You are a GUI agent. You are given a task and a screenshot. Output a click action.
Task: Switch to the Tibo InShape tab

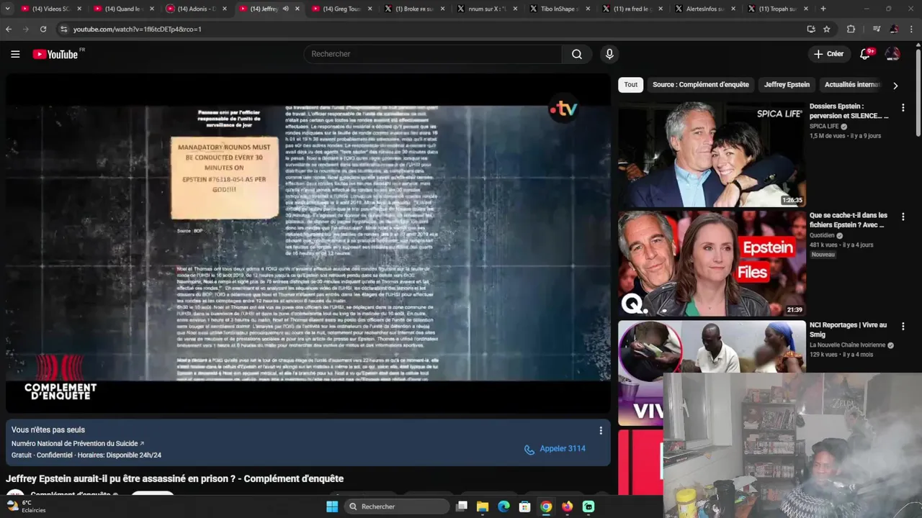coord(559,9)
